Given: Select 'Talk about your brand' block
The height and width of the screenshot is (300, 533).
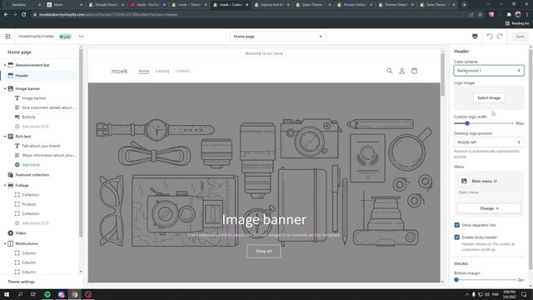Looking at the screenshot, I should (41, 146).
